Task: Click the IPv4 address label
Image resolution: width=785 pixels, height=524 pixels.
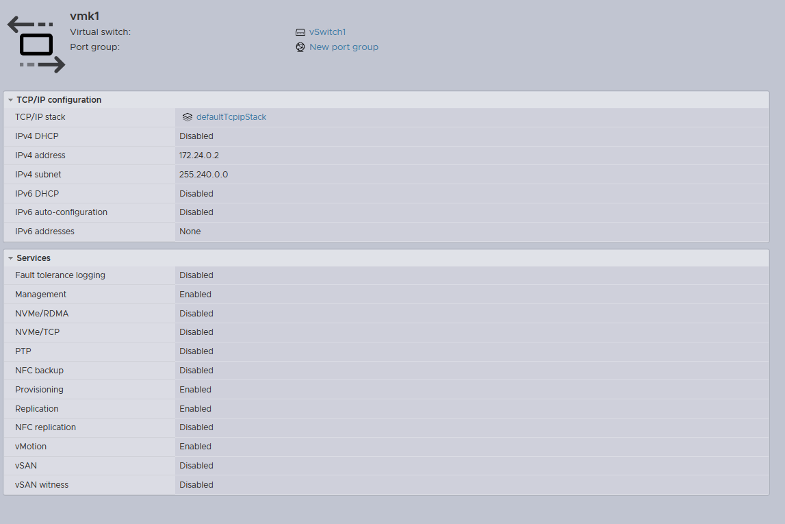Action: [40, 155]
